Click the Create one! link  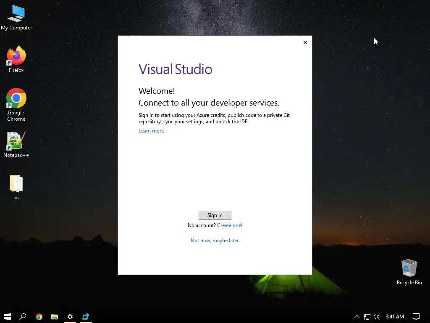click(x=230, y=225)
